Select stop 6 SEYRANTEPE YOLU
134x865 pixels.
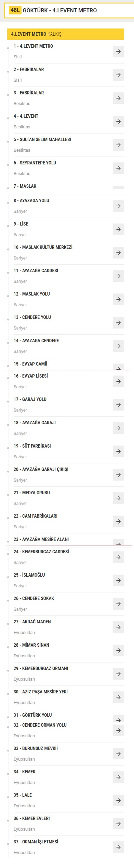point(66,168)
